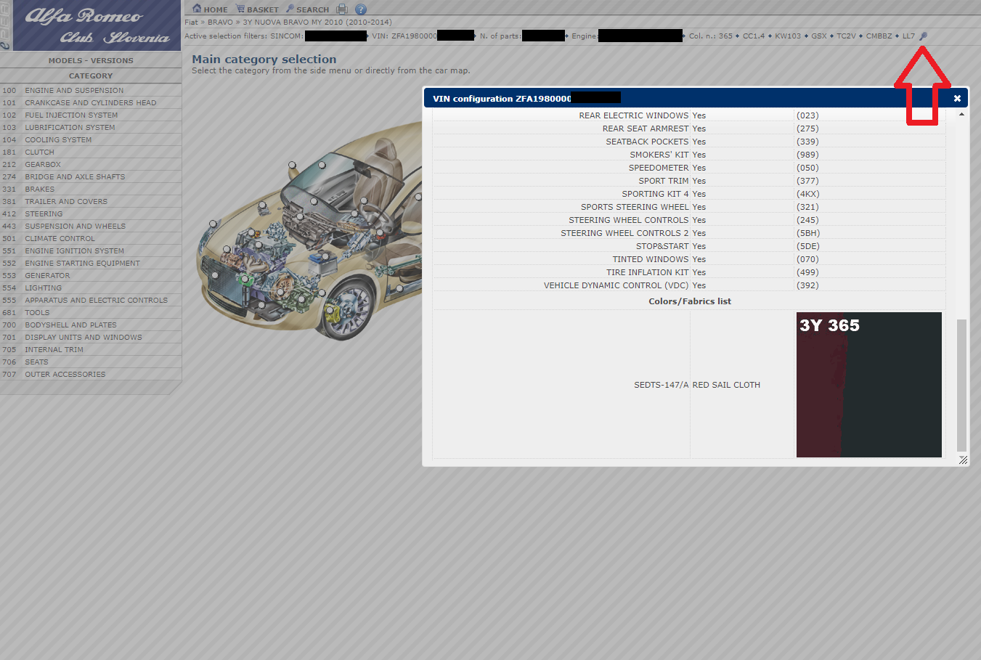
Task: Click the REAR ELECTRIC WINDOWS row
Action: (x=690, y=115)
